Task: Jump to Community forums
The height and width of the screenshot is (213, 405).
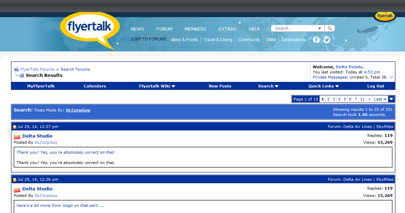Action: (x=249, y=40)
